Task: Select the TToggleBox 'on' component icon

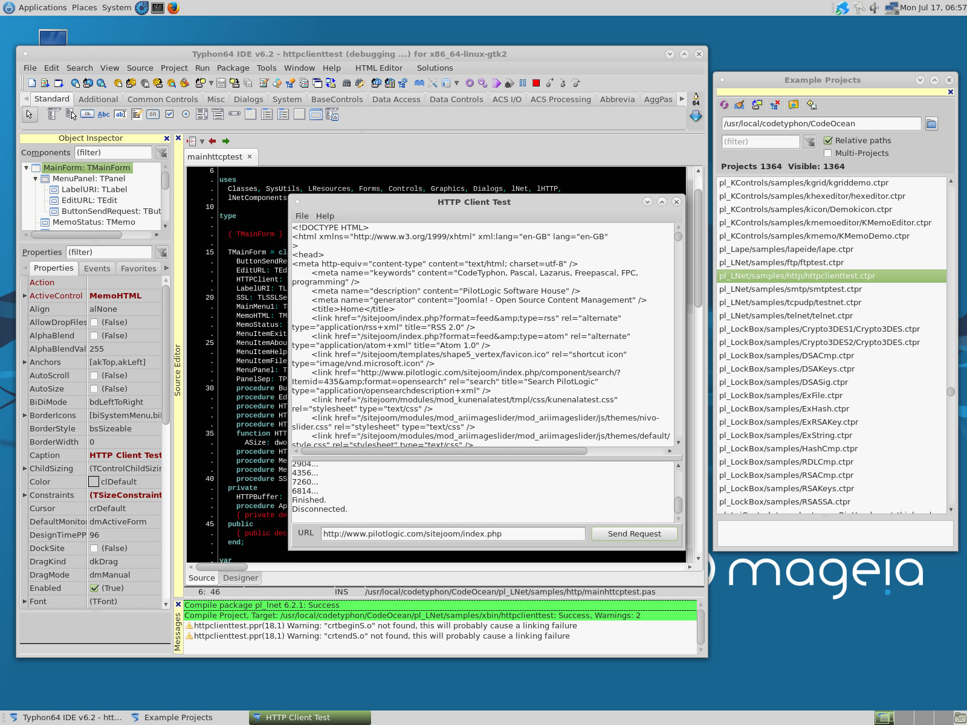Action: click(153, 114)
